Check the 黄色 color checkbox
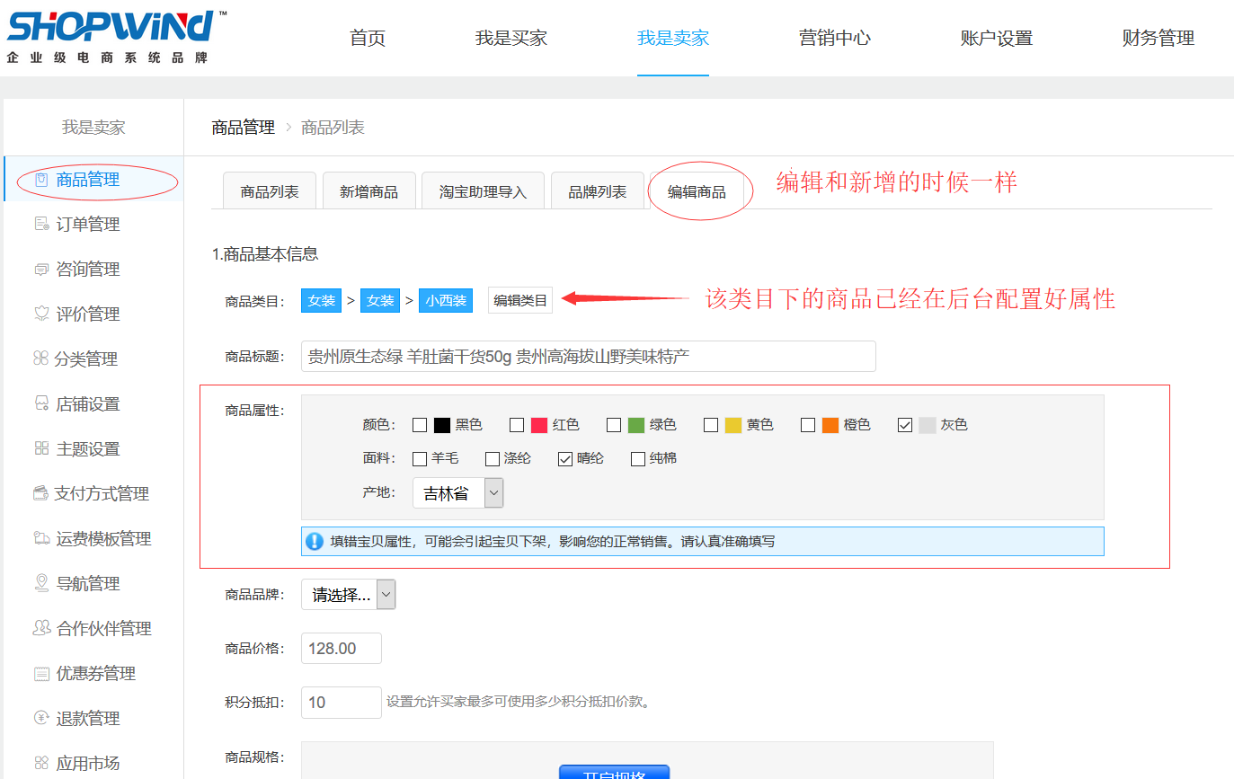The width and height of the screenshot is (1234, 779). (711, 425)
